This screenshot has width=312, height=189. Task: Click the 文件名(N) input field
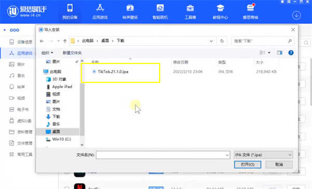163,155
